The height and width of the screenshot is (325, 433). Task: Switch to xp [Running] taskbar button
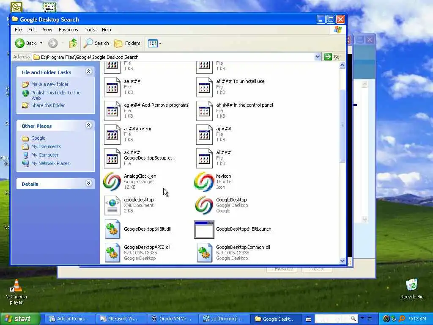click(x=223, y=319)
